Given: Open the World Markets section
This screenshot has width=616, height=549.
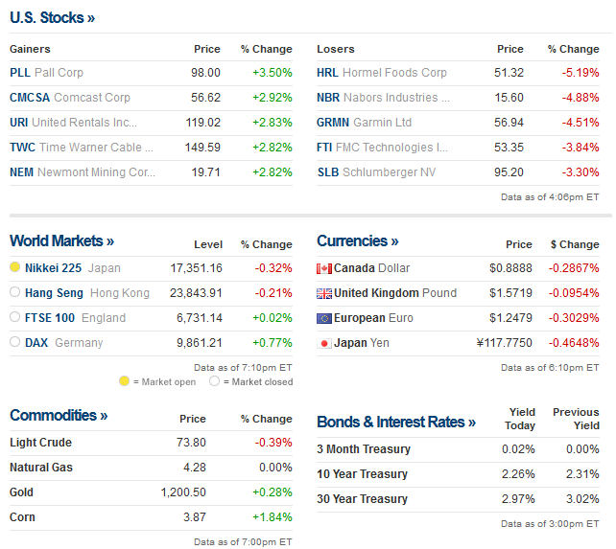Looking at the screenshot, I should (61, 241).
